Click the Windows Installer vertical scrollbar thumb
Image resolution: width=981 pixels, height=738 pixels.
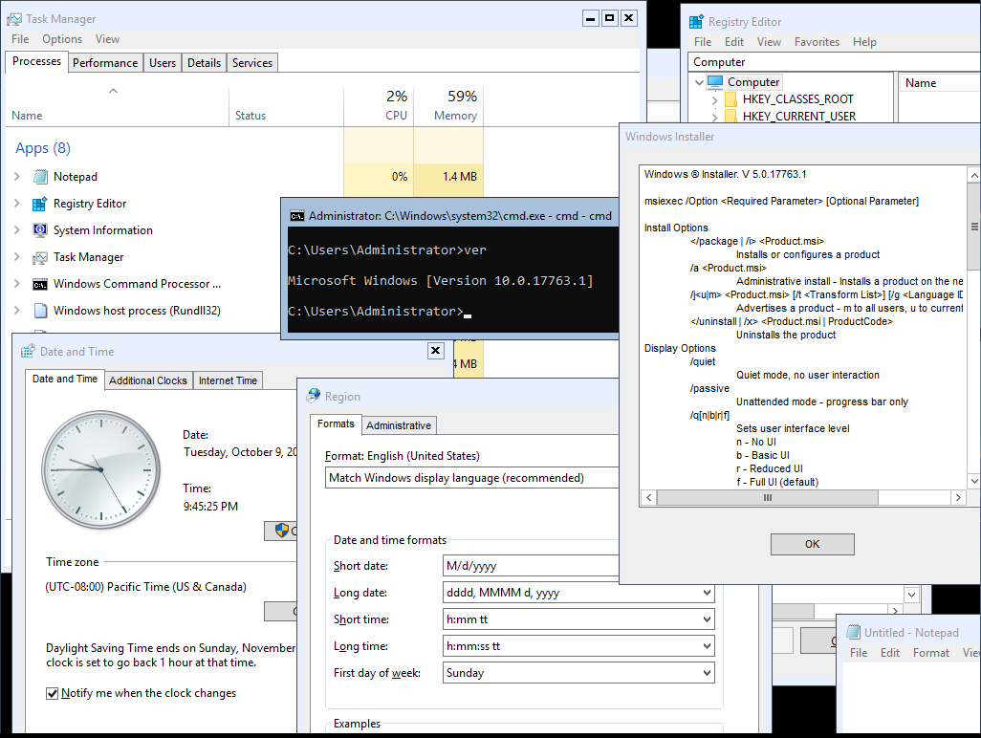974,228
